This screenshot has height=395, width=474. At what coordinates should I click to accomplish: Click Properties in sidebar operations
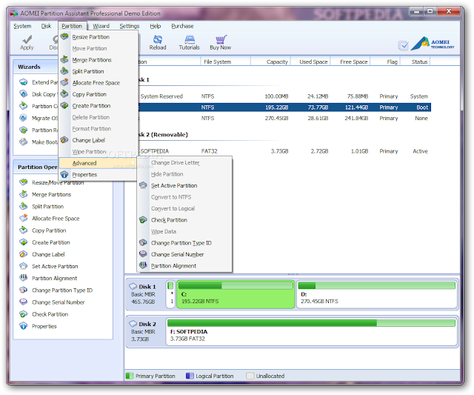(x=44, y=326)
